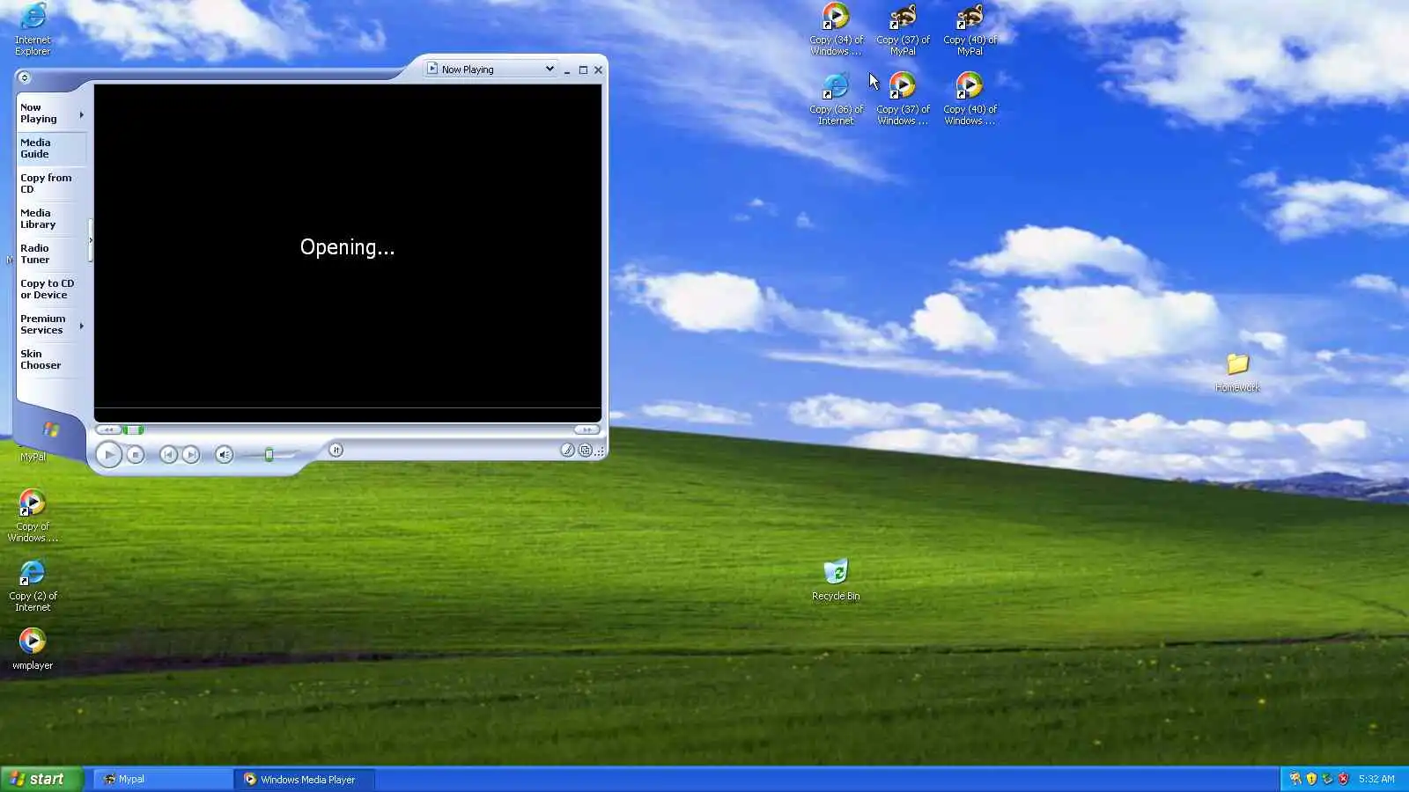Open the Start menu
1409x792 pixels.
click(x=42, y=779)
